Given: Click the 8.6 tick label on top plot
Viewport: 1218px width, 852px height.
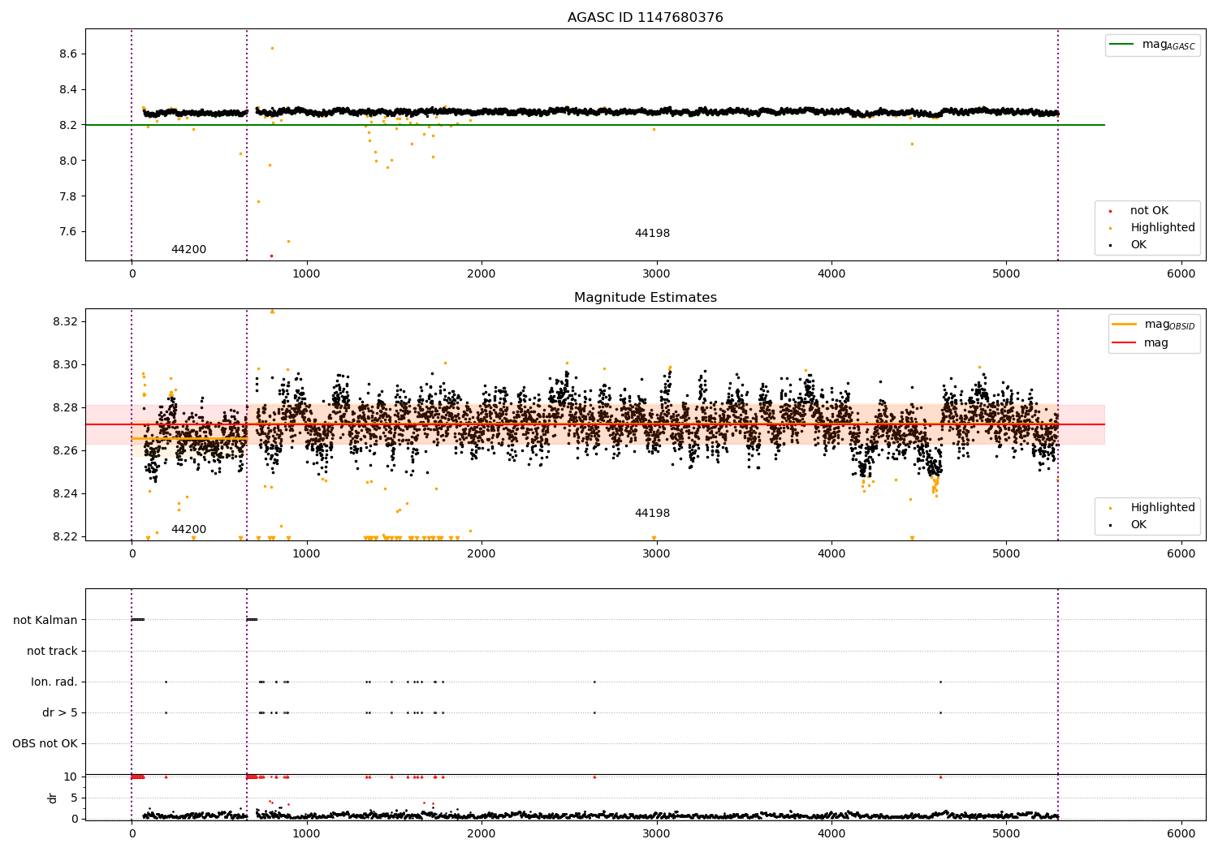Looking at the screenshot, I should [67, 54].
